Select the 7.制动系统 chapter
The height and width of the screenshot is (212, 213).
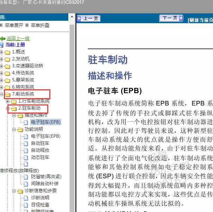pyautogui.click(x=23, y=94)
